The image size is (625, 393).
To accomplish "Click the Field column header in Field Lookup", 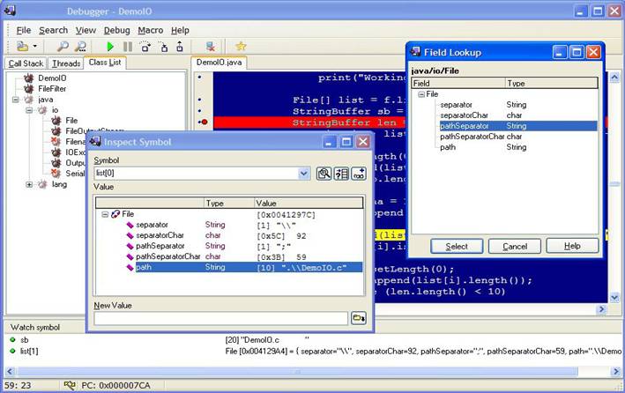I will point(458,84).
